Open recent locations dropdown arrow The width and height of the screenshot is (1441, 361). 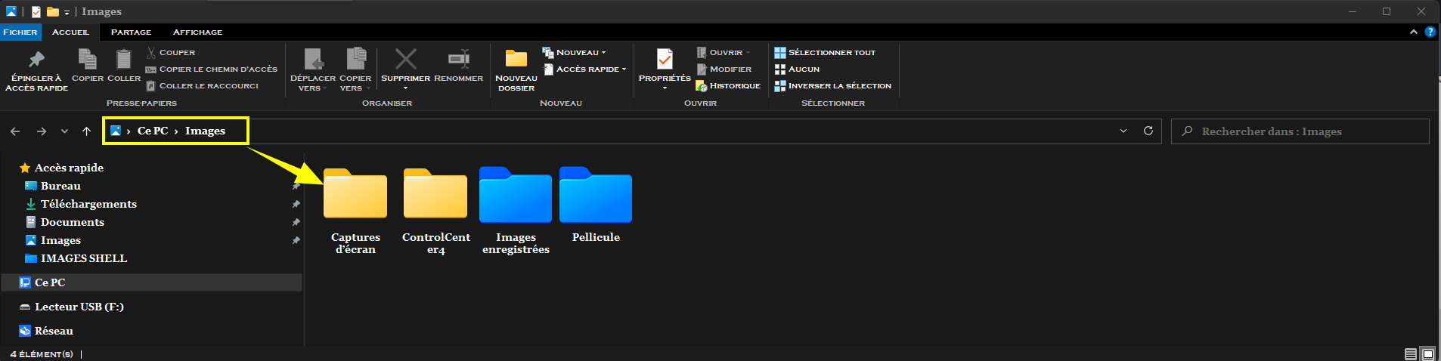click(x=64, y=131)
